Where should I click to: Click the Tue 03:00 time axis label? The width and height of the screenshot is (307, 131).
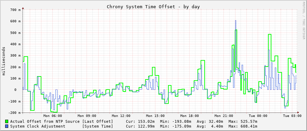pos(292,116)
